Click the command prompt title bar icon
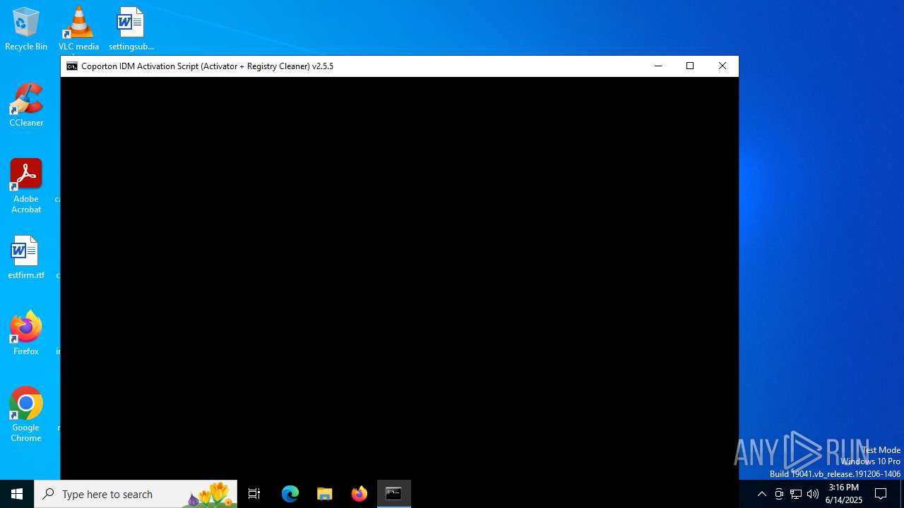This screenshot has height=508, width=904. tap(72, 66)
